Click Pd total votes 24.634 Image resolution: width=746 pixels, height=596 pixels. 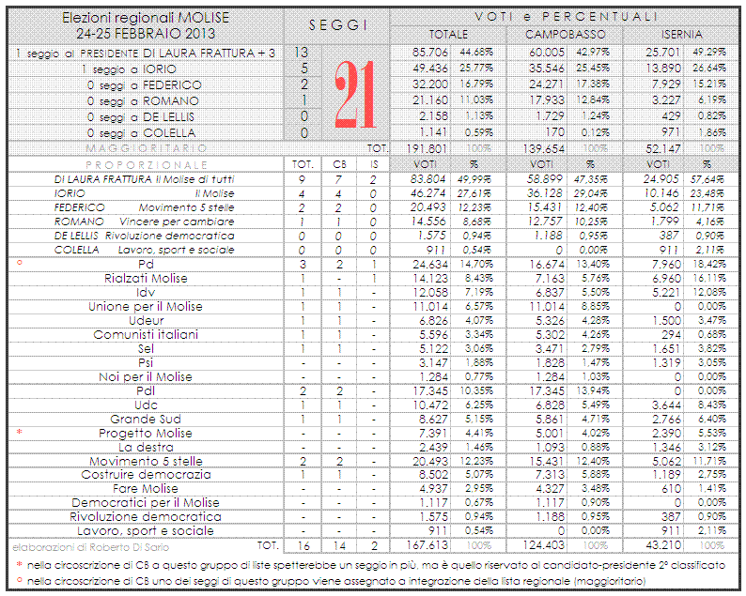pos(430,265)
